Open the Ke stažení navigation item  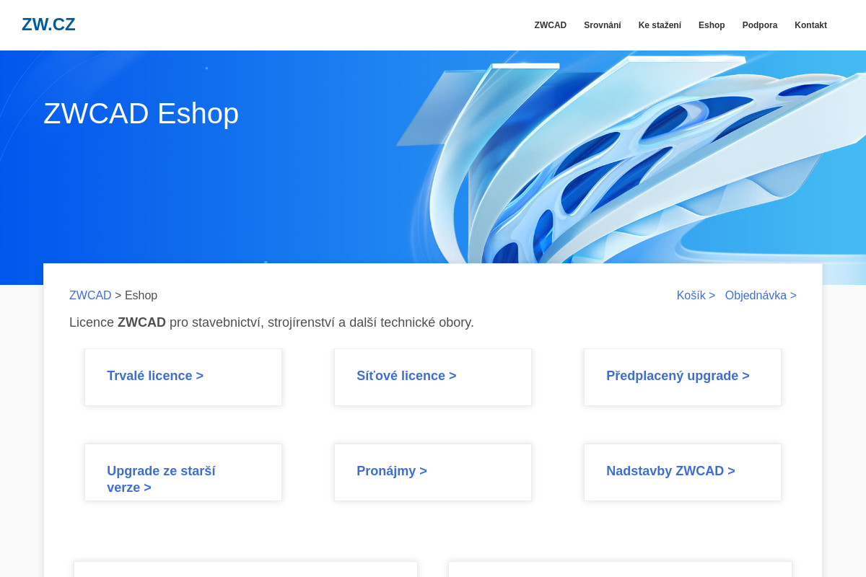pos(660,25)
